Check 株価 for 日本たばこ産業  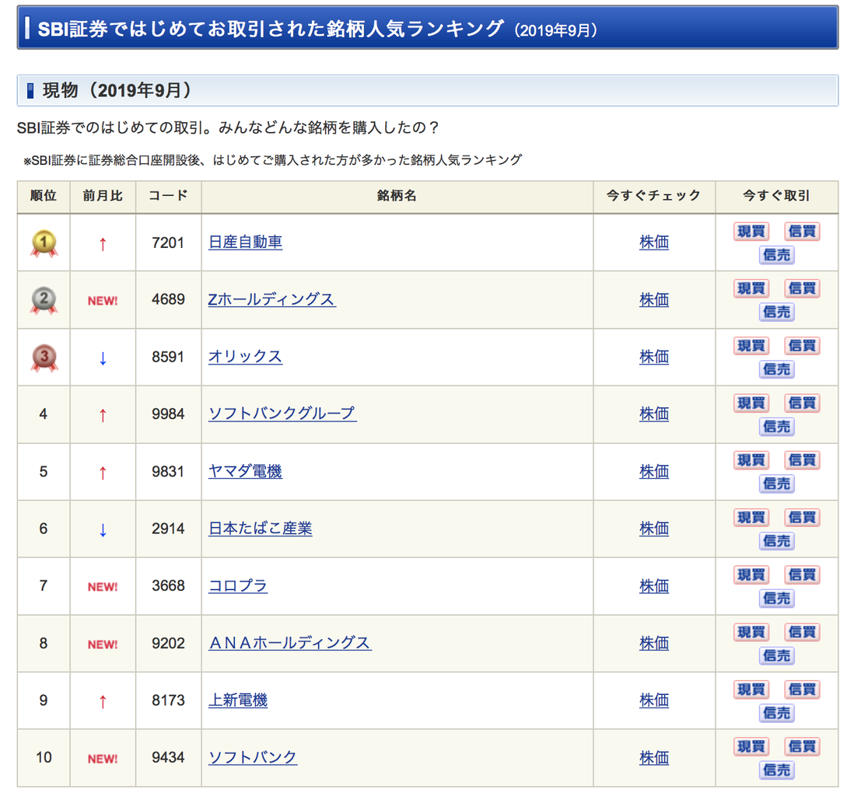tap(654, 529)
